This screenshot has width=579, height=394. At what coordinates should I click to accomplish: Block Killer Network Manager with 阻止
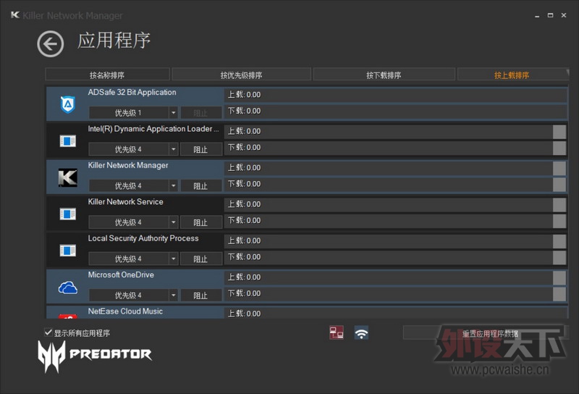point(201,186)
